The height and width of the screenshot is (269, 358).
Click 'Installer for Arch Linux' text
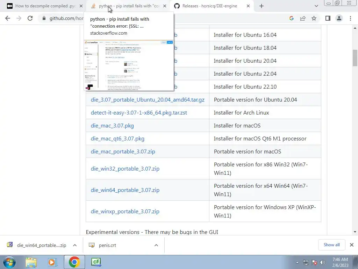241,113
